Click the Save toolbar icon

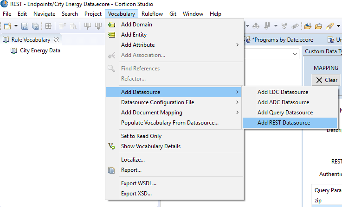pos(25,26)
